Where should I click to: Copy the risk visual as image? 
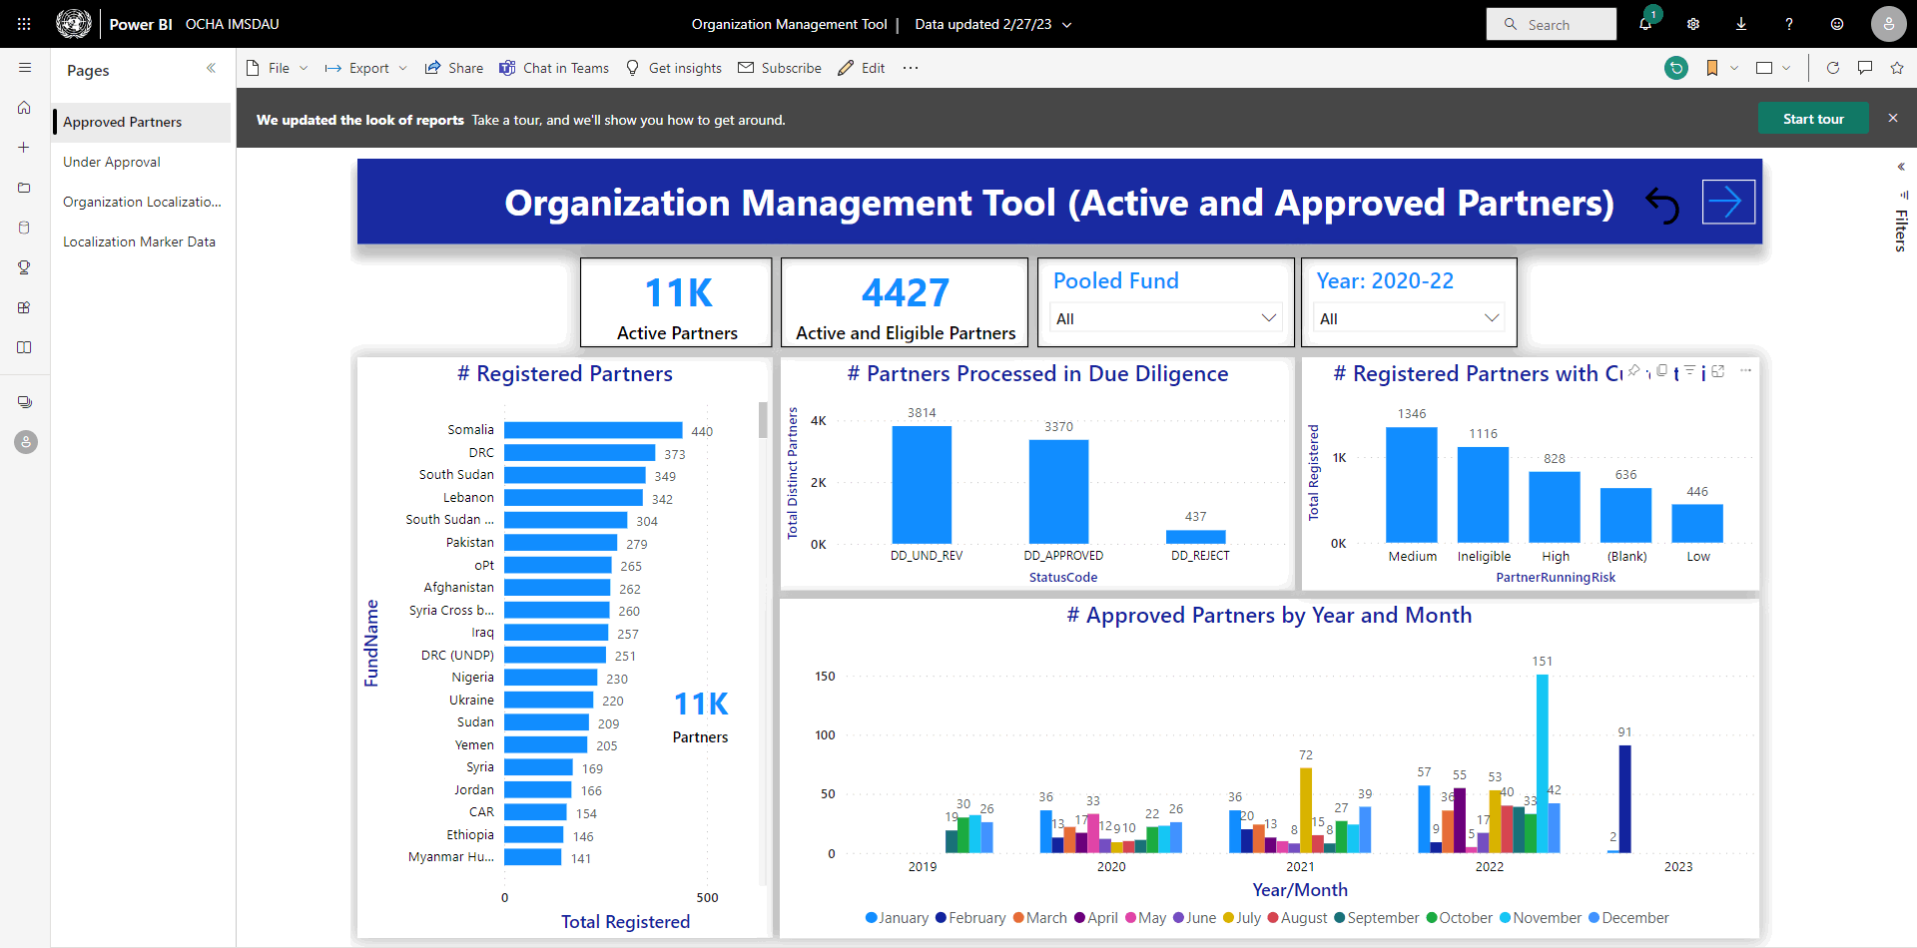pyautogui.click(x=1662, y=370)
